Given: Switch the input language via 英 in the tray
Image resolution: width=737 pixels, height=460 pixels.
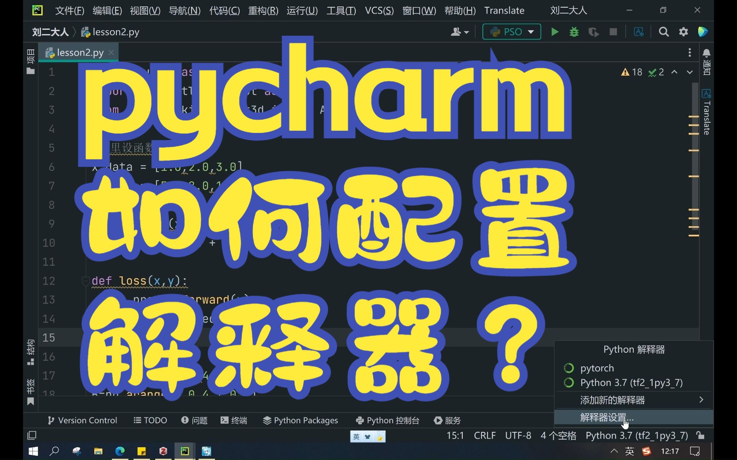Looking at the screenshot, I should click(630, 451).
